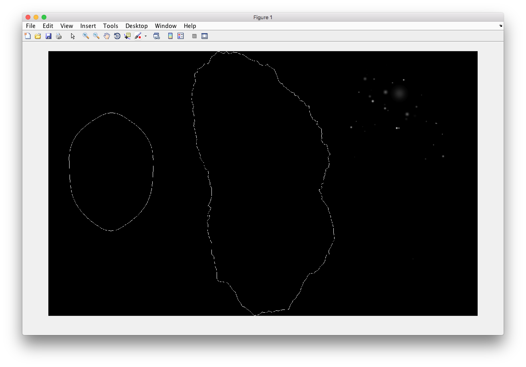Activate the Rotate 3D tool
The image size is (526, 367).
tap(117, 36)
